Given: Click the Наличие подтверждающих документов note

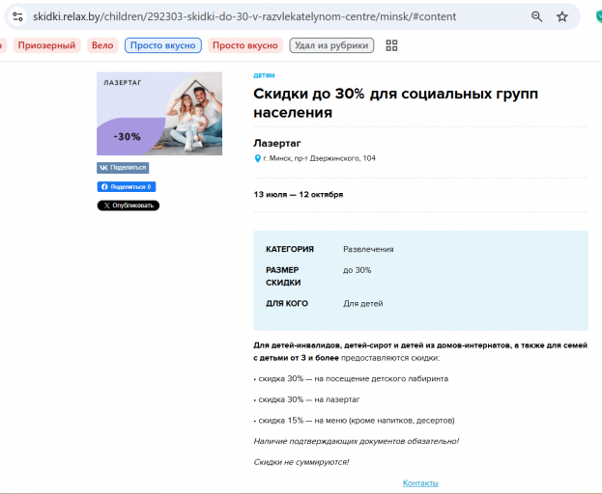Looking at the screenshot, I should (x=356, y=441).
